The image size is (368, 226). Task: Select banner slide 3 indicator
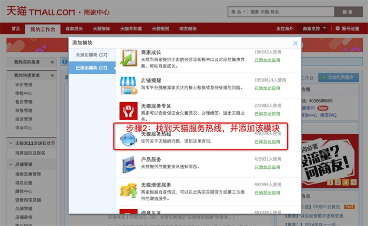(x=345, y=182)
